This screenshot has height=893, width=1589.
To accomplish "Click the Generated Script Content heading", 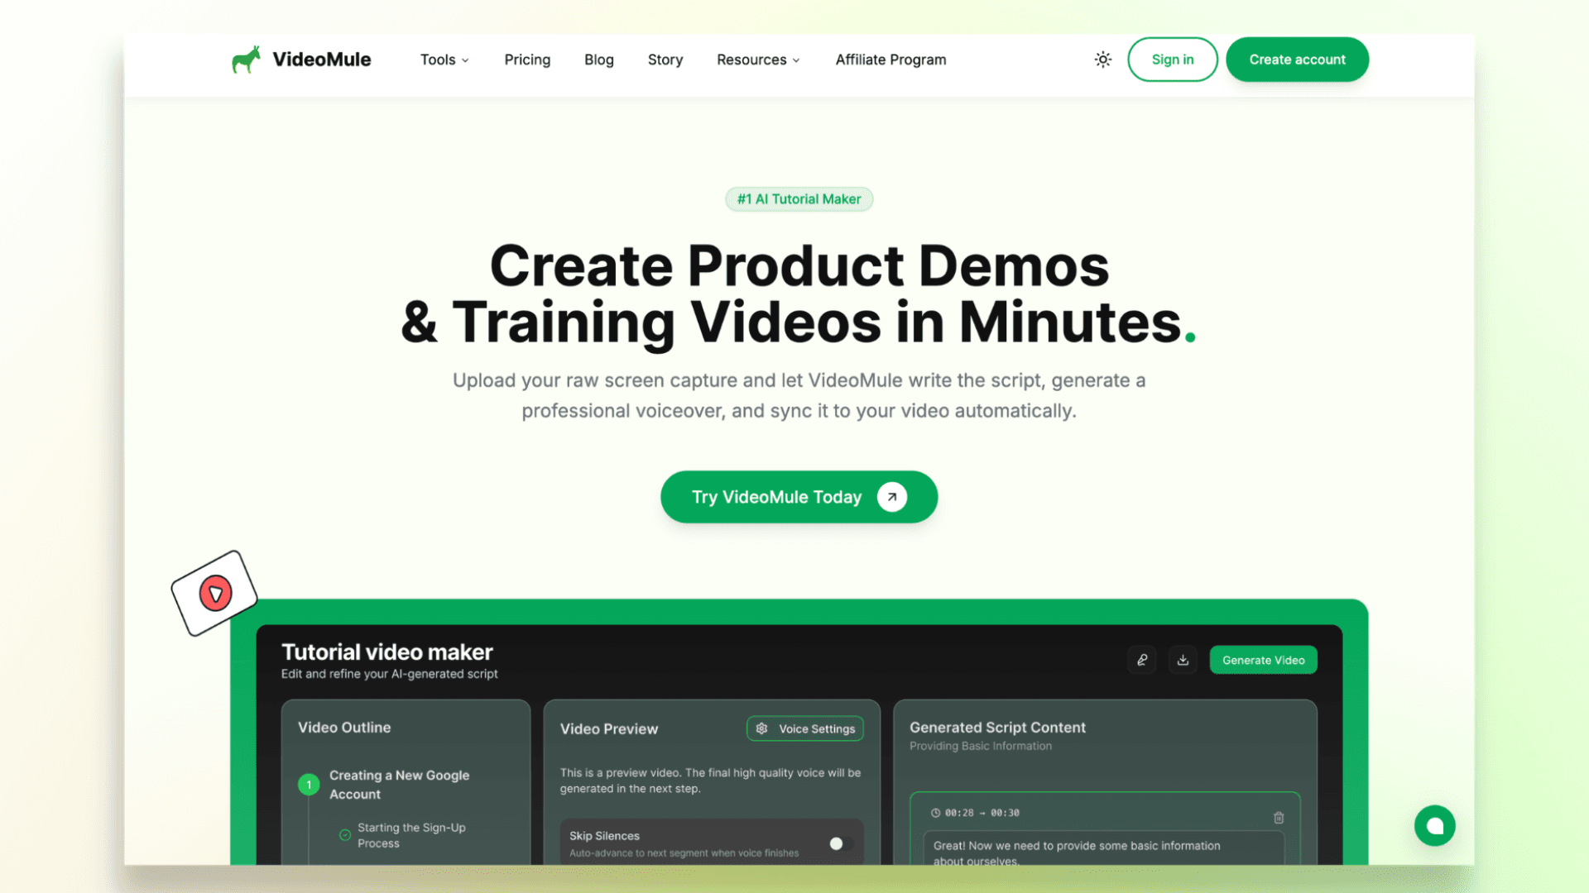I will tap(997, 728).
